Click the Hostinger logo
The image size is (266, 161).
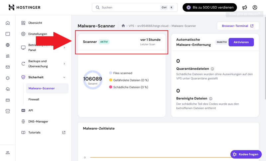tap(24, 7)
